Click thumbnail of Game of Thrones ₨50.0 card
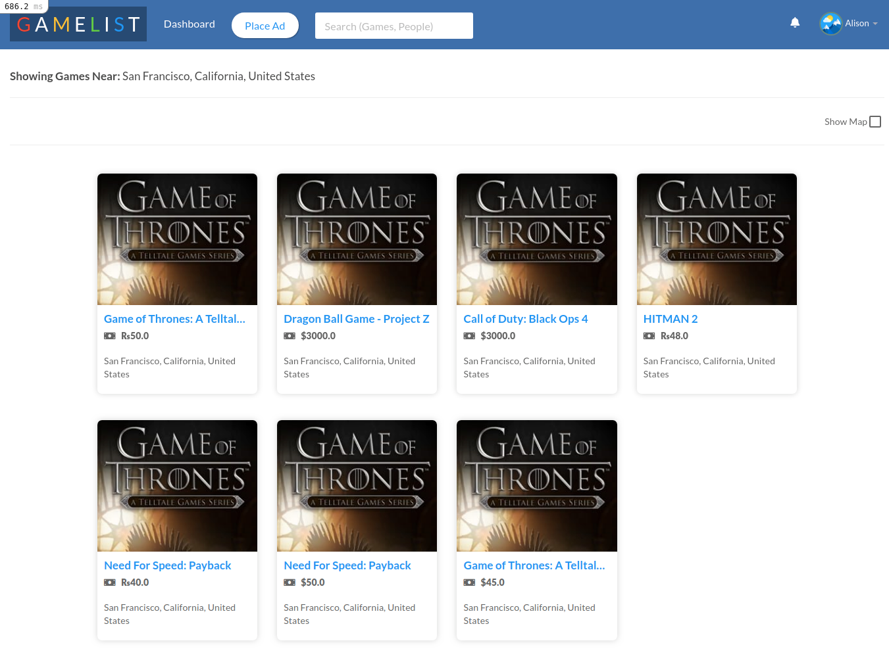This screenshot has height=668, width=889. (177, 239)
